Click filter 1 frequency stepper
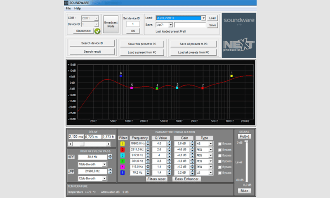Image resolution: width=330 pixels, height=198 pixels. pos(148,144)
